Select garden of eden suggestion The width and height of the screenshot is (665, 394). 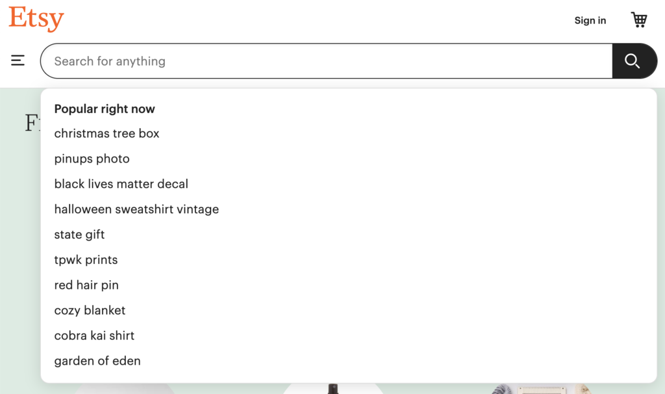[x=97, y=361]
